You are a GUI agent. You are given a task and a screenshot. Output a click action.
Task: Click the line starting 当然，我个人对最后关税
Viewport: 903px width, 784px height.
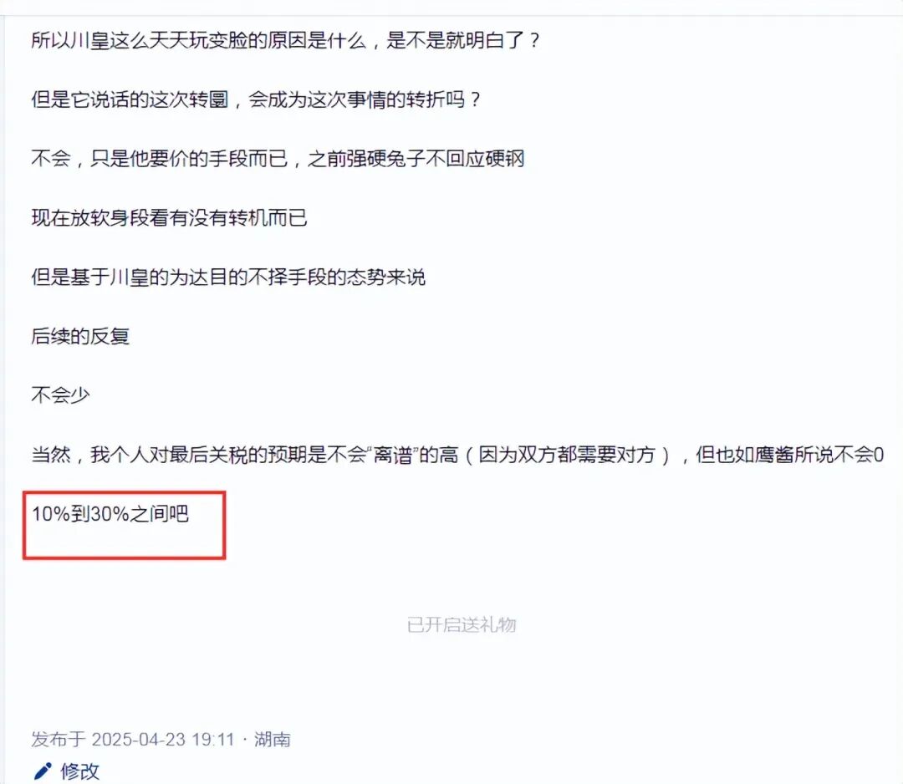pos(458,455)
